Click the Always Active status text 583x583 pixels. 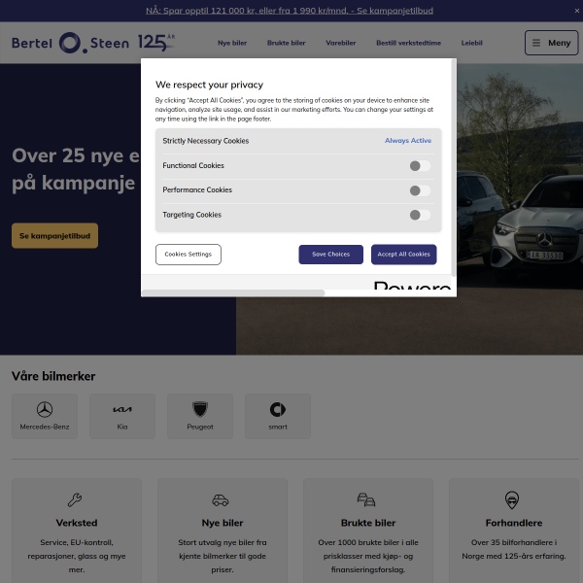click(x=408, y=141)
